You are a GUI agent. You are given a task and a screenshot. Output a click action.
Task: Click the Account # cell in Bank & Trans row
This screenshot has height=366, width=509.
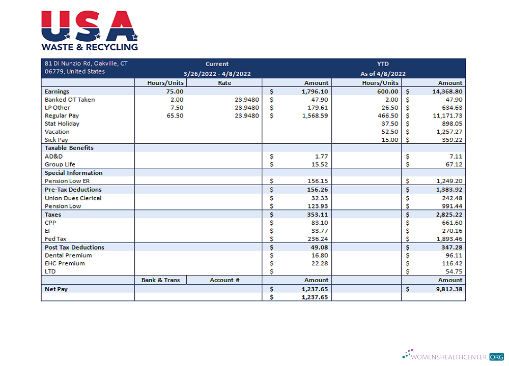(x=224, y=280)
